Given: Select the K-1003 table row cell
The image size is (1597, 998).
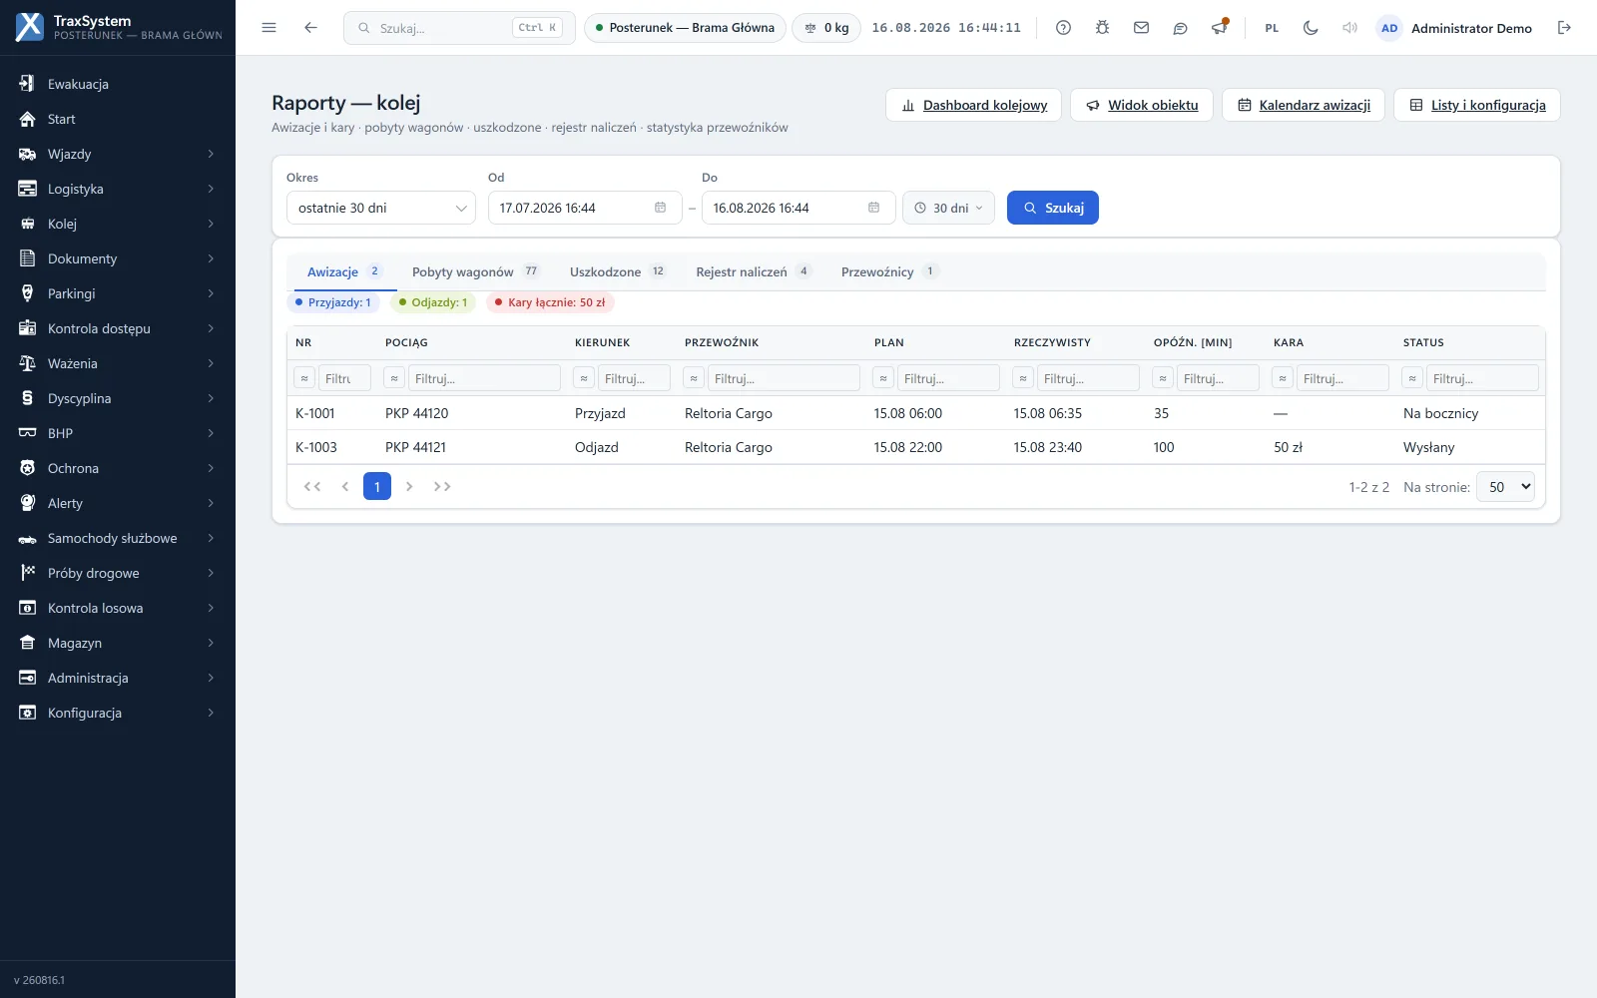Looking at the screenshot, I should point(316,447).
